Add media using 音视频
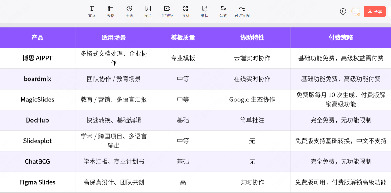This screenshot has height=193, width=391. 167,12
